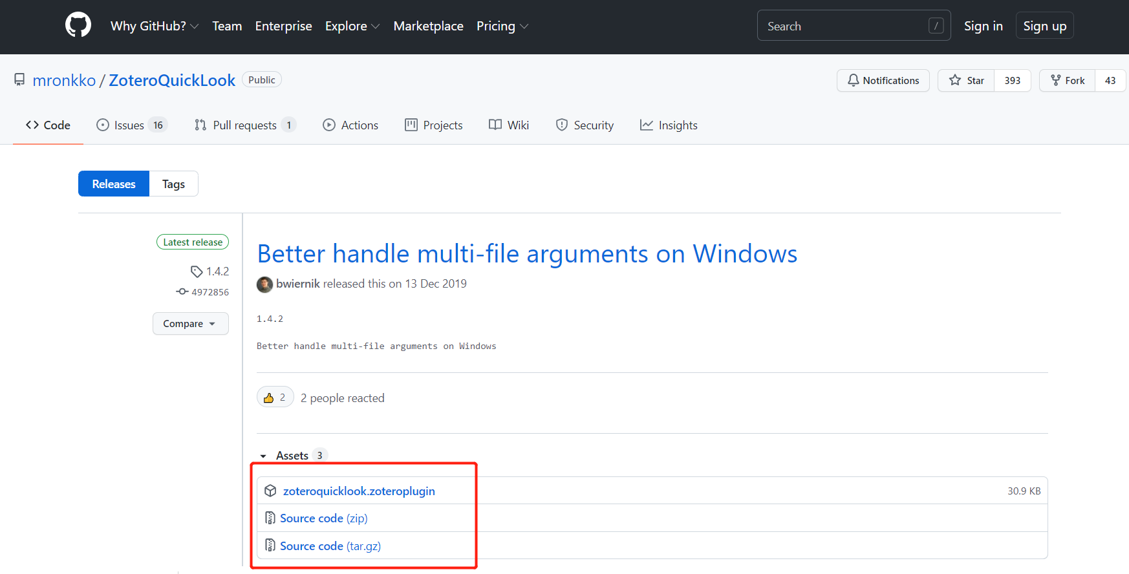Switch to the Projects tab
This screenshot has width=1129, height=574.
click(x=434, y=125)
